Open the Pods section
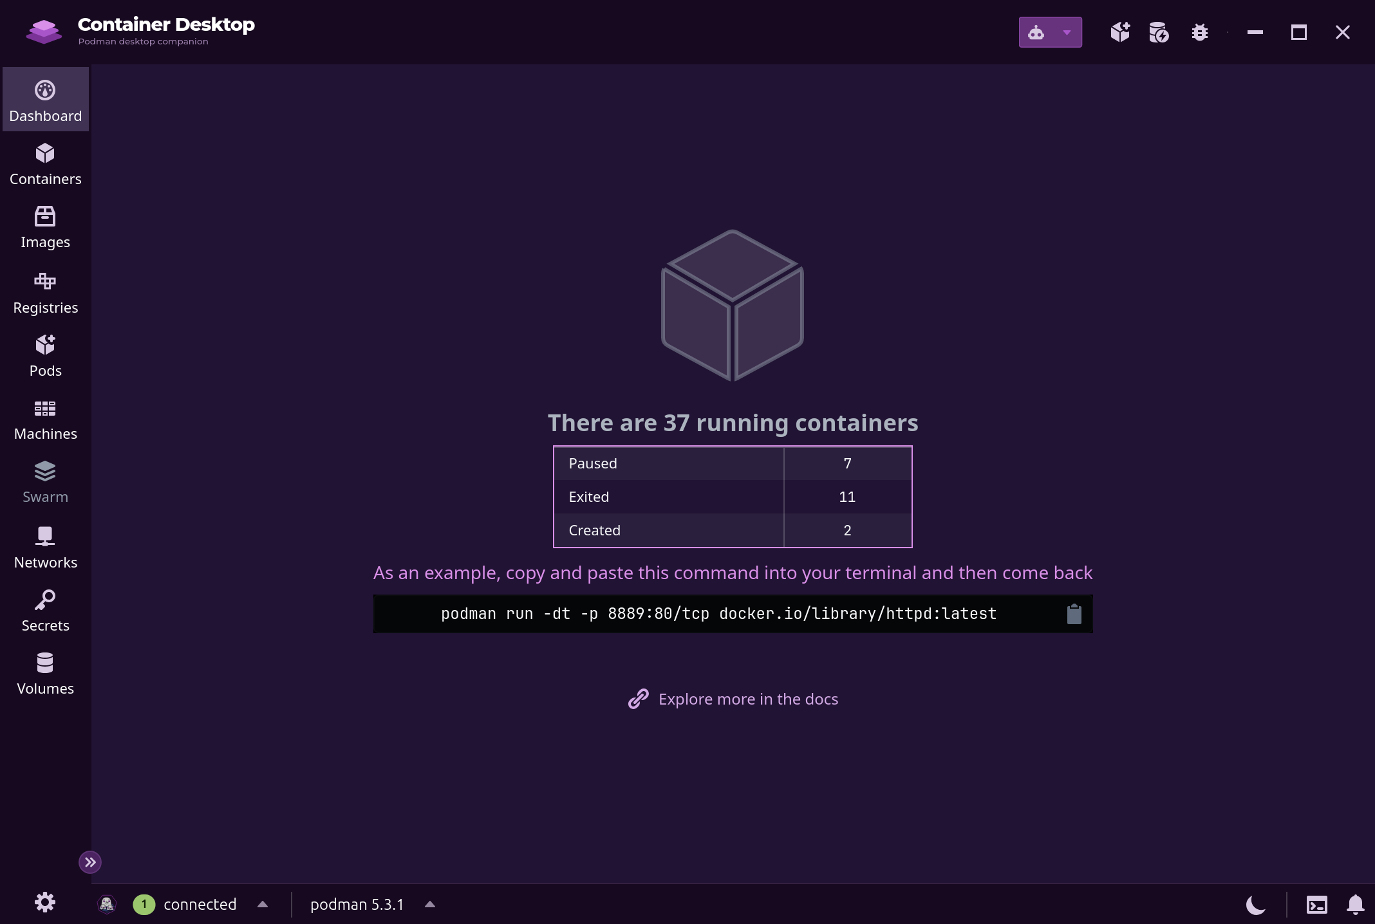The image size is (1375, 924). 46,355
